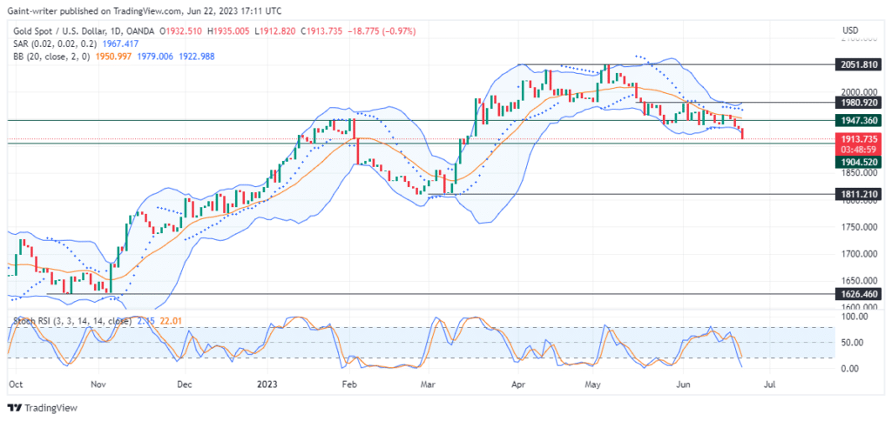Click the May label on the time axis
This screenshot has width=892, height=421.
point(593,384)
